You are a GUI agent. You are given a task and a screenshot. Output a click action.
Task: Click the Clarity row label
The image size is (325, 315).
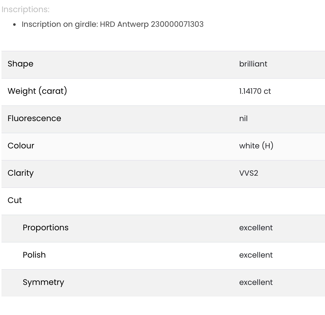coord(20,173)
